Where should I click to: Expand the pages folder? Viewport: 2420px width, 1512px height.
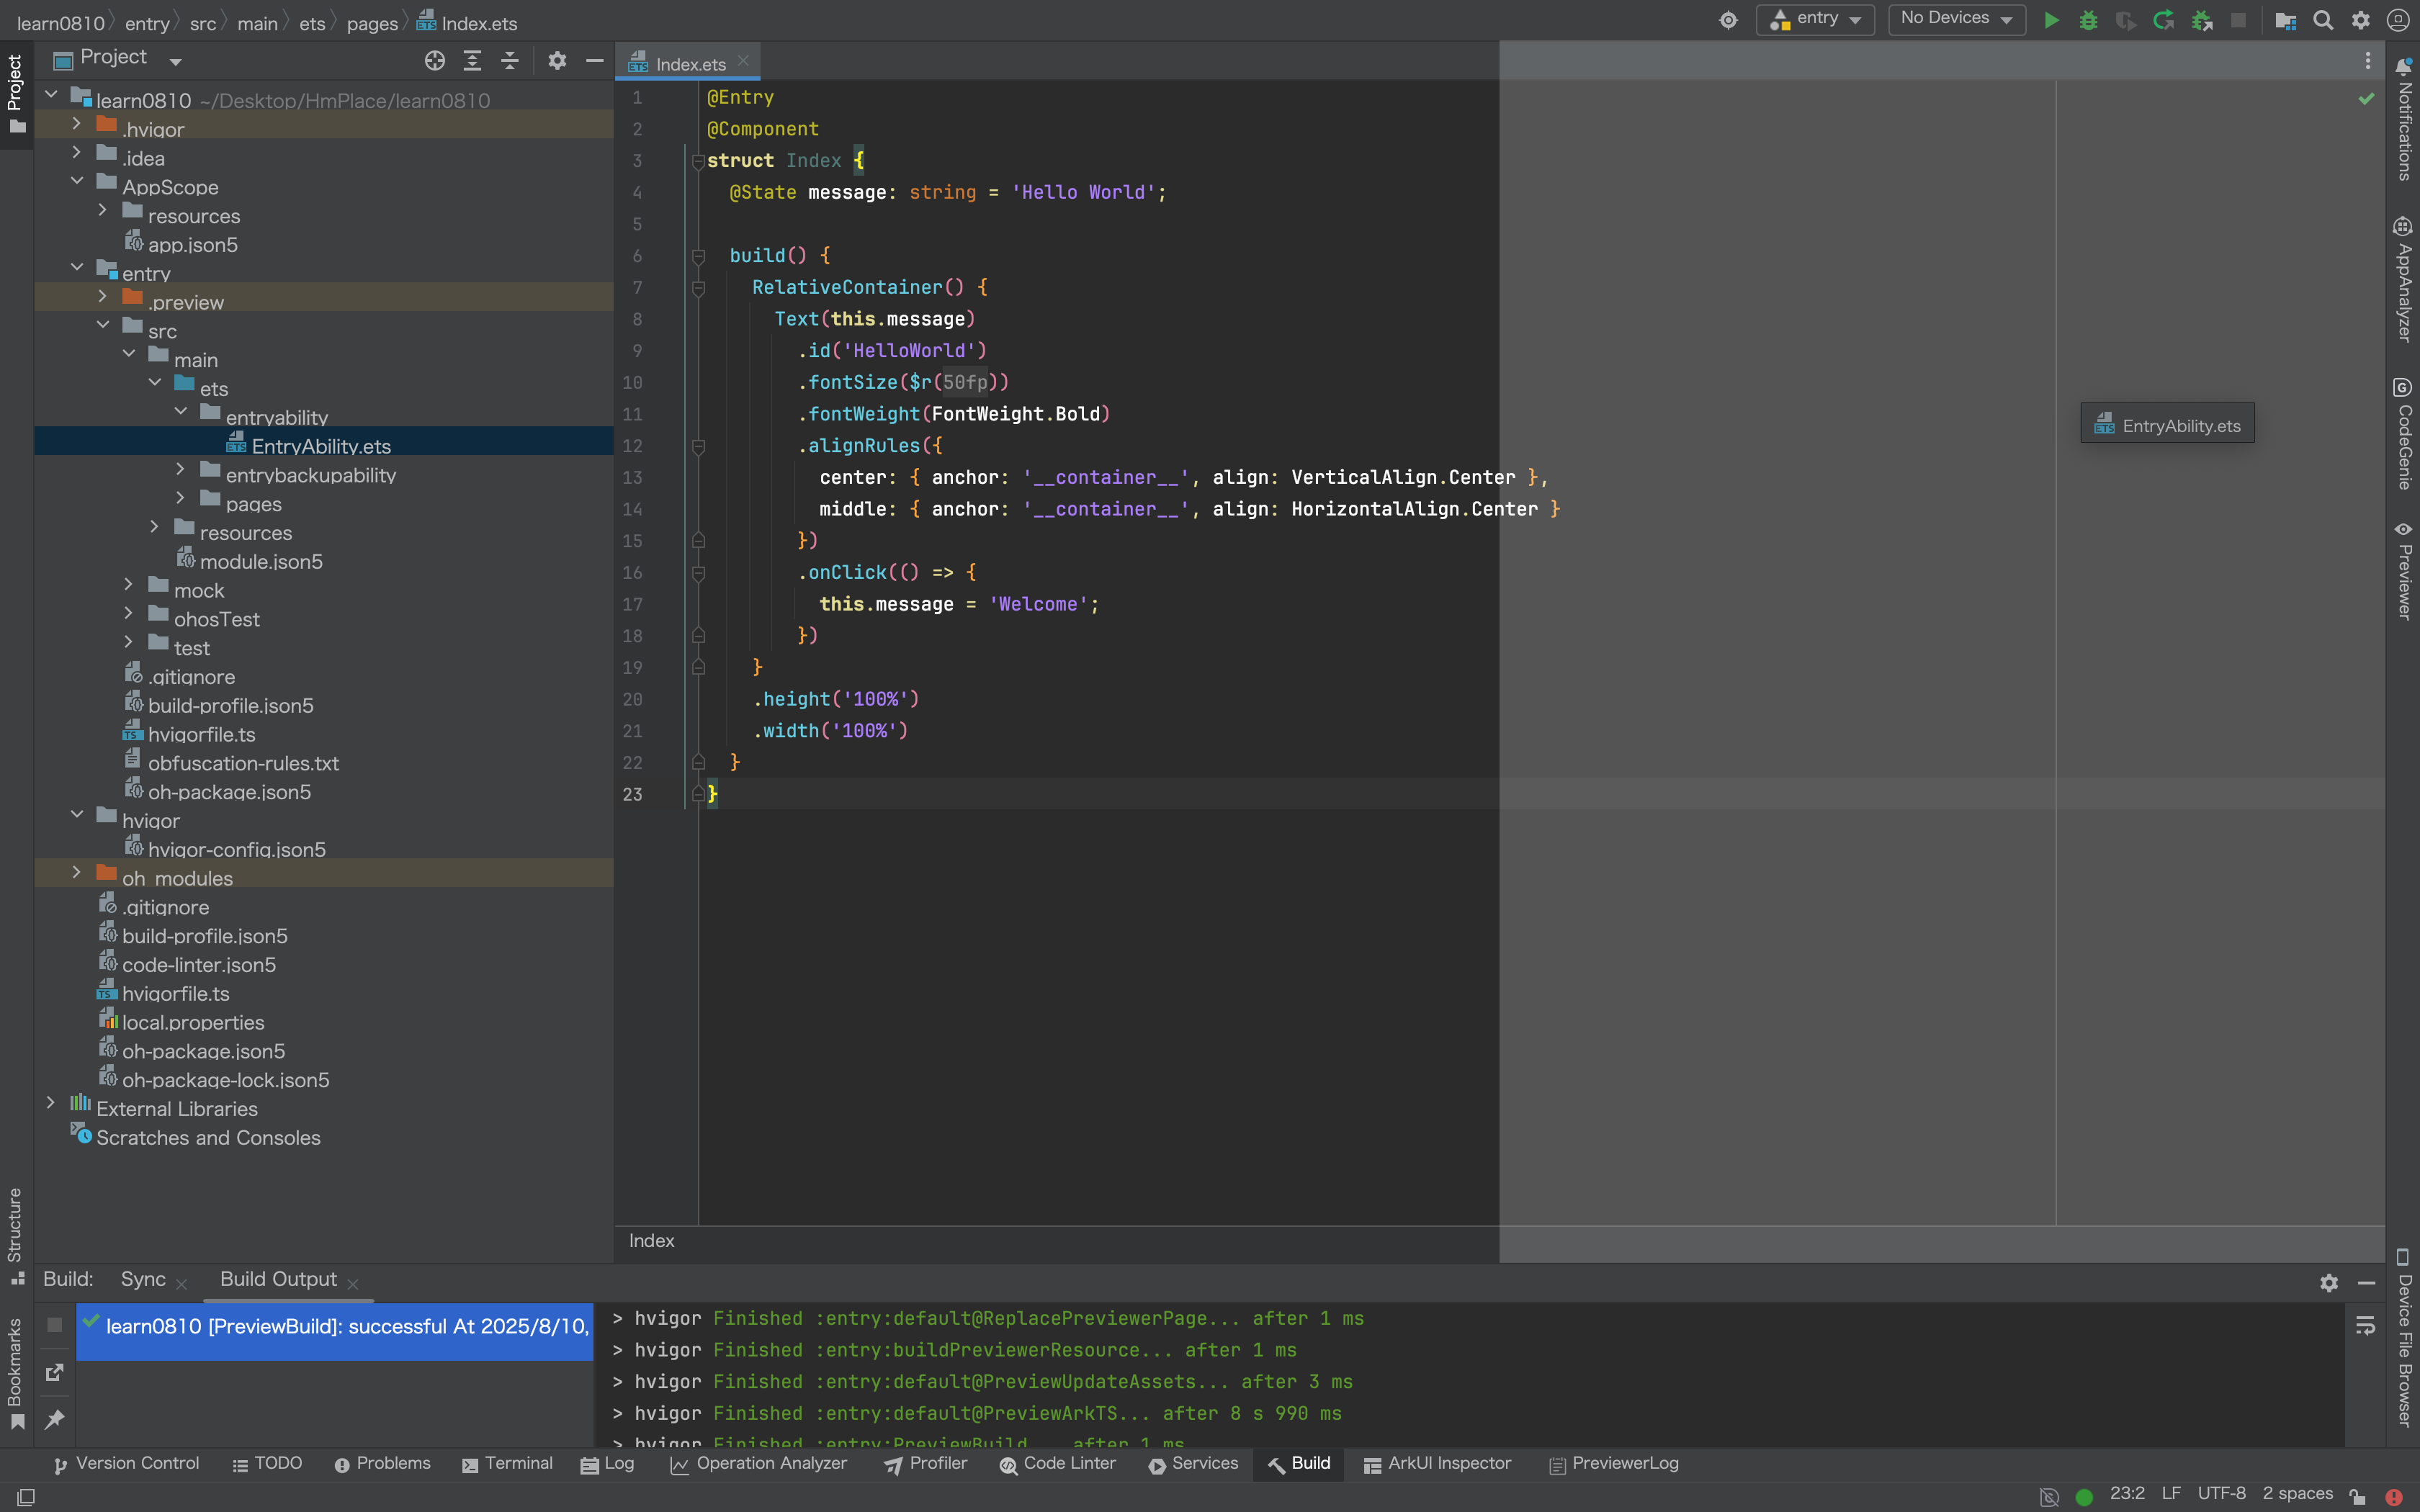180,497
